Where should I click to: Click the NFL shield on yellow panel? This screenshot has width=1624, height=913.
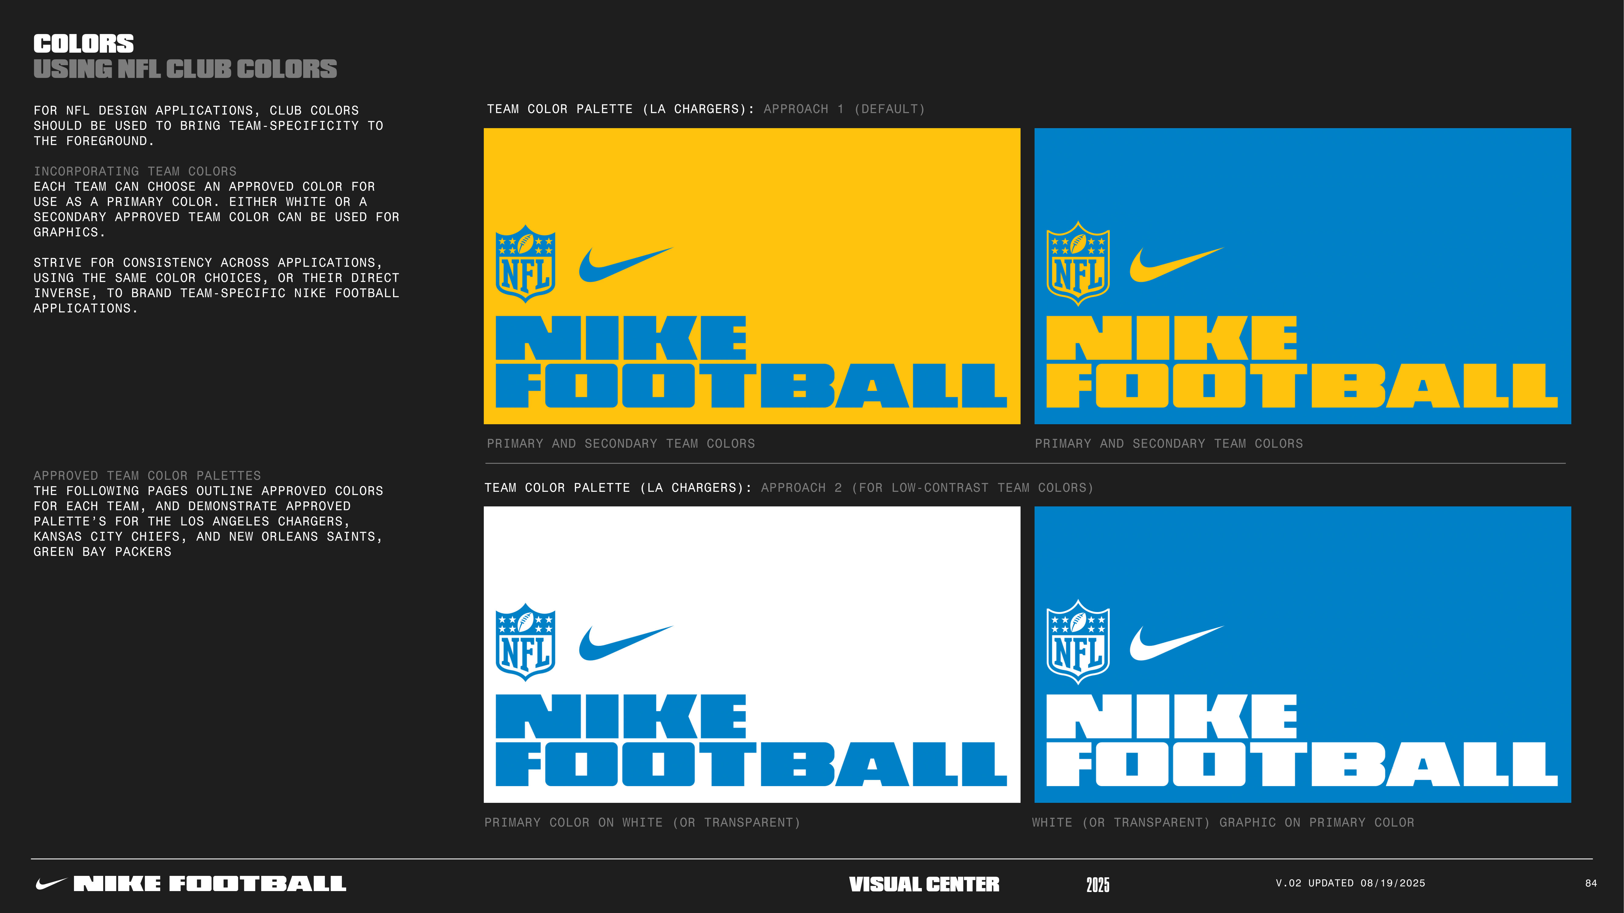click(525, 263)
